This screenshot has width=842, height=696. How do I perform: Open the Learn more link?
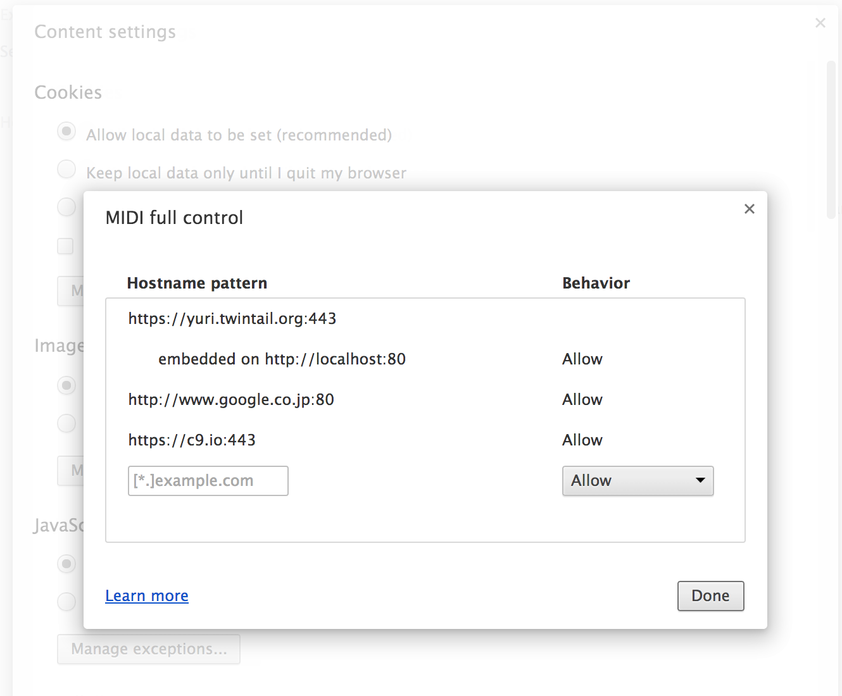click(147, 595)
